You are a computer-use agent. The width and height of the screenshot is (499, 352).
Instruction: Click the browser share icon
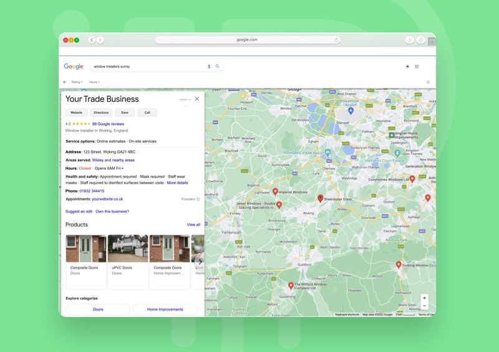(420, 40)
